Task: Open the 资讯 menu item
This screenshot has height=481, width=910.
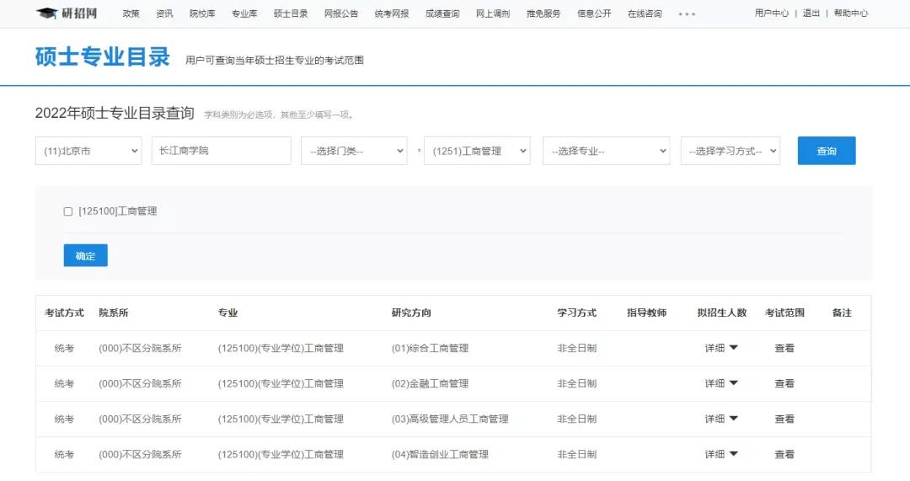Action: 164,13
